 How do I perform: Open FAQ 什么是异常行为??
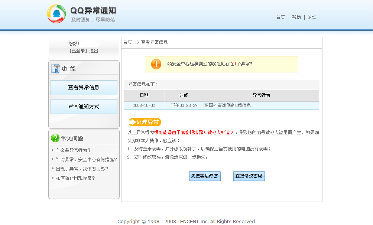pyautogui.click(x=73, y=150)
